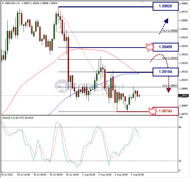Click the 76.4 (1.39566) Fibonacci label
The width and height of the screenshot is (190, 178).
170,31
